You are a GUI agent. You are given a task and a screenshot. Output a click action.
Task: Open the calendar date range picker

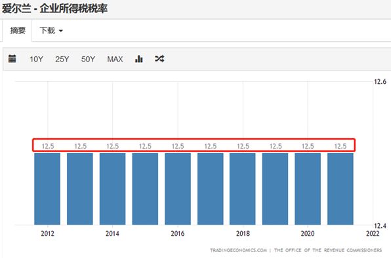(12, 59)
